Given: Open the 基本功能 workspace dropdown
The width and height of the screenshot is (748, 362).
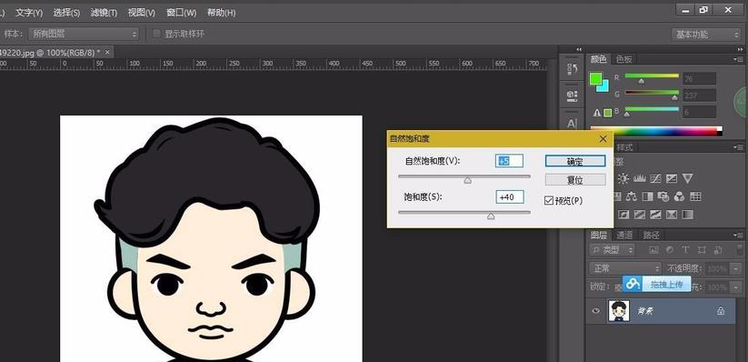Looking at the screenshot, I should click(705, 35).
